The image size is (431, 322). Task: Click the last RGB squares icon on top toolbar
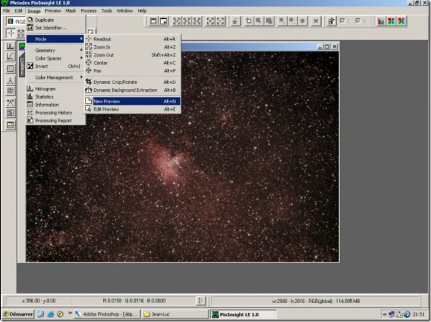pos(402,21)
